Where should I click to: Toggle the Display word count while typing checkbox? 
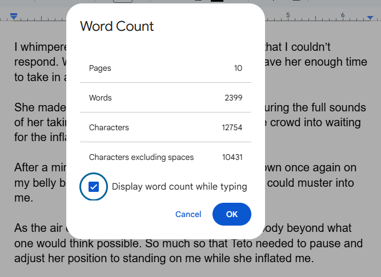pyautogui.click(x=94, y=187)
